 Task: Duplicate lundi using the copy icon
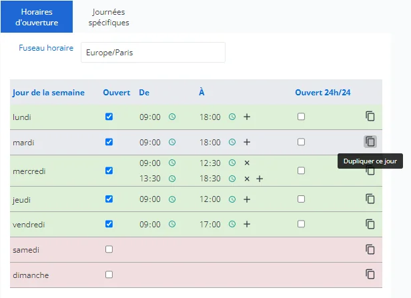click(370, 116)
